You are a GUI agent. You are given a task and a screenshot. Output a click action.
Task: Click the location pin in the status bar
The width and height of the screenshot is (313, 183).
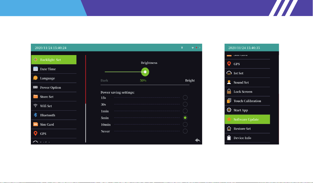tap(182, 48)
